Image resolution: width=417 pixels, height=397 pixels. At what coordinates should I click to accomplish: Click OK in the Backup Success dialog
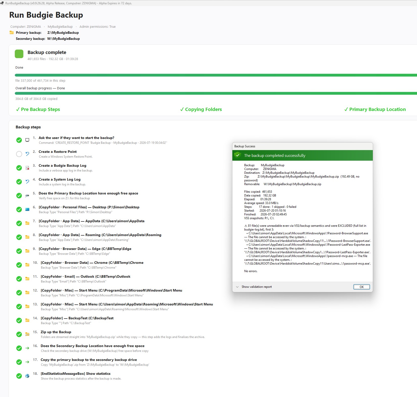coord(361,287)
